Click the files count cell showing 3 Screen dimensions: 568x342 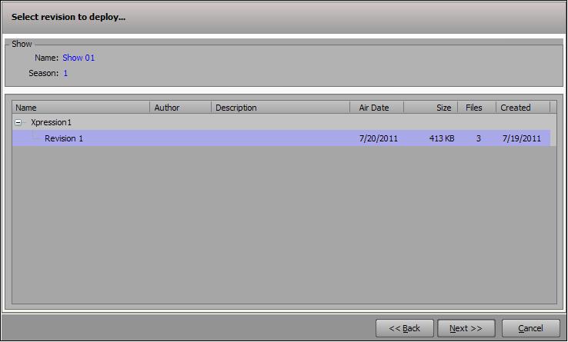coord(479,138)
